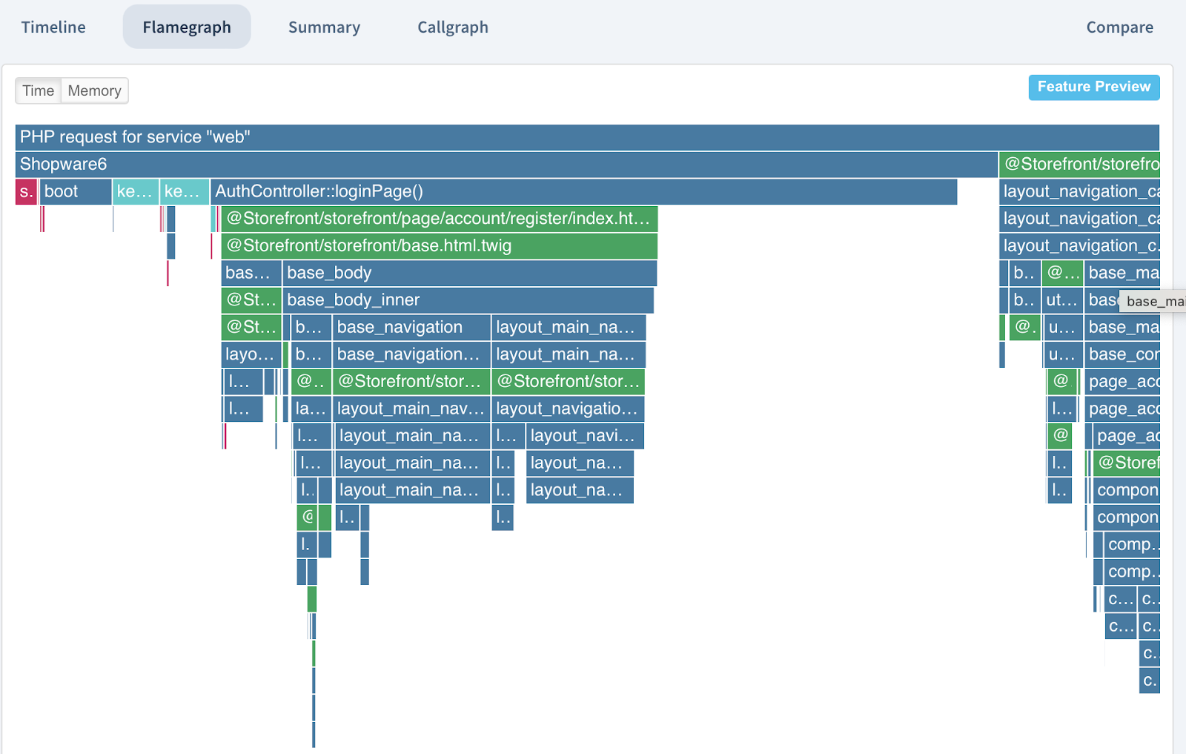This screenshot has height=754, width=1186.
Task: Click the Compare tab
Action: tap(1119, 27)
